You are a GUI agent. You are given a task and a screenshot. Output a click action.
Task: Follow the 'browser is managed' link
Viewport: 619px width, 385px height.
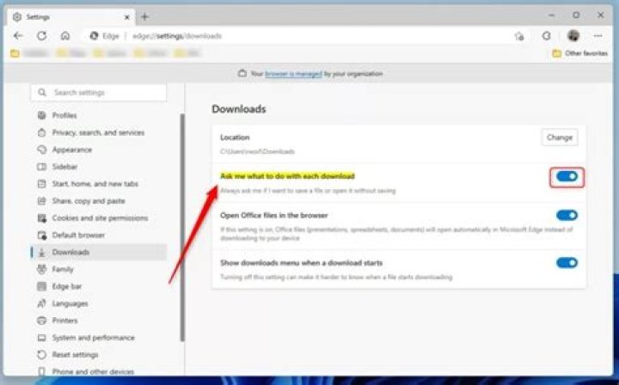293,74
